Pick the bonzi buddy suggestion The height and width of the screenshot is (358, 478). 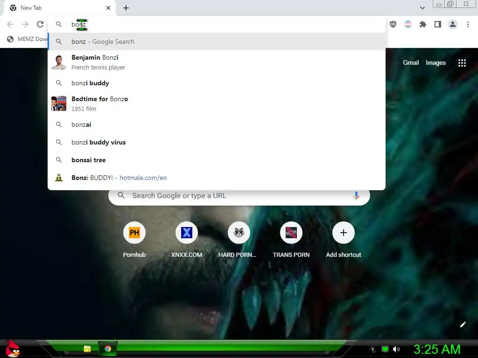click(217, 83)
